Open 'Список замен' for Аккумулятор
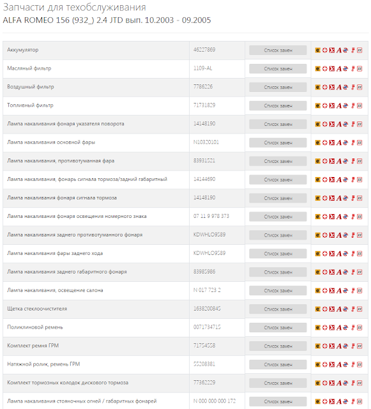This screenshot has width=371, height=409. (x=278, y=50)
